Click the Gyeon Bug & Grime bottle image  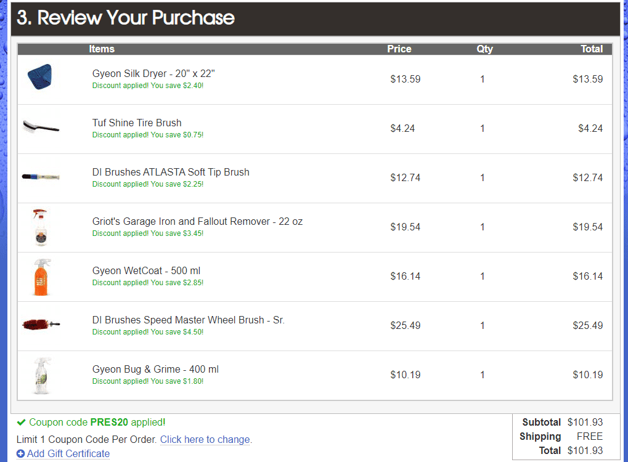coord(42,376)
